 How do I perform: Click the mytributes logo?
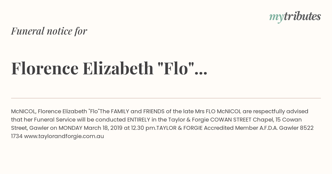coord(295,17)
